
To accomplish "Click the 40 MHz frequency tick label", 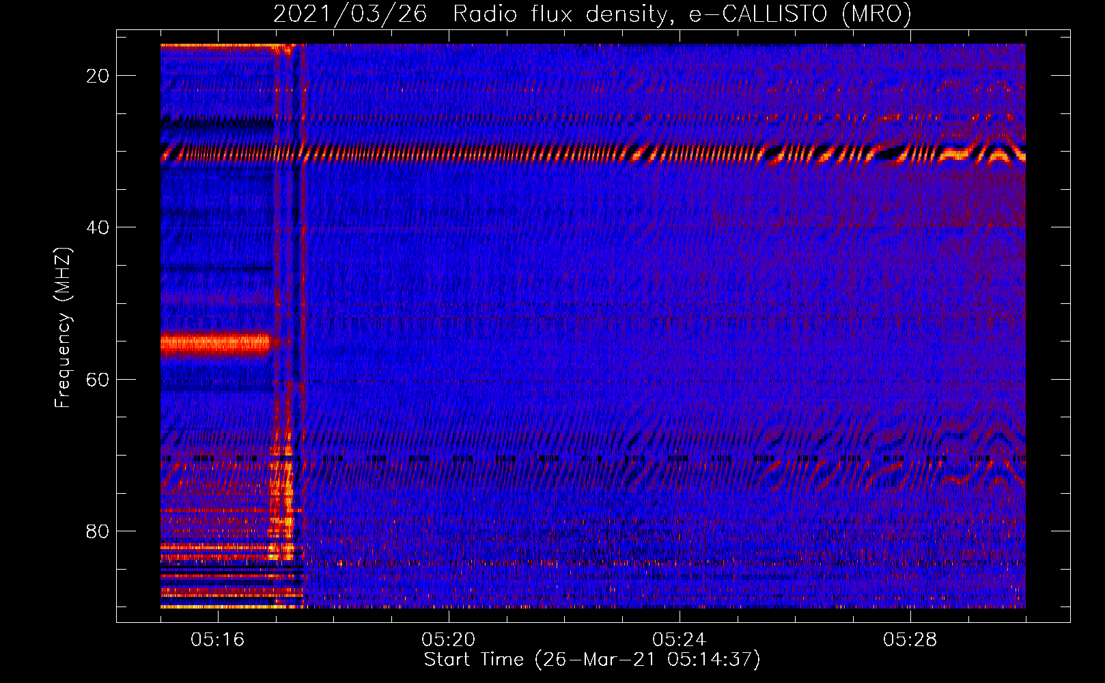I will [98, 227].
